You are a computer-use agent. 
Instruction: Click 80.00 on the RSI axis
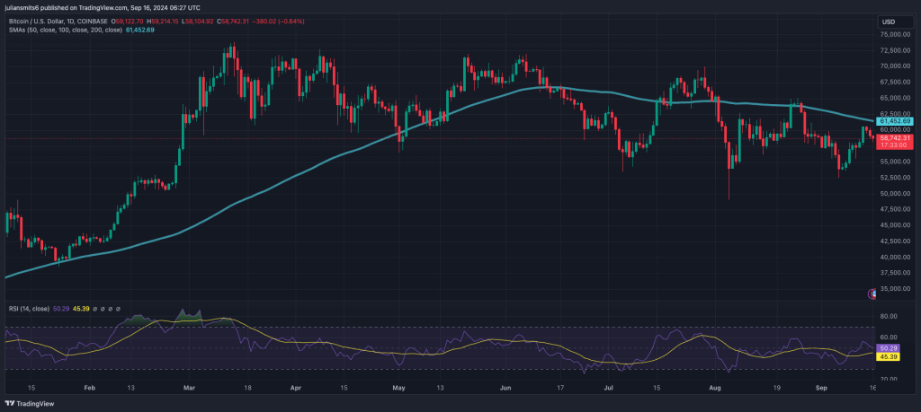click(x=890, y=317)
